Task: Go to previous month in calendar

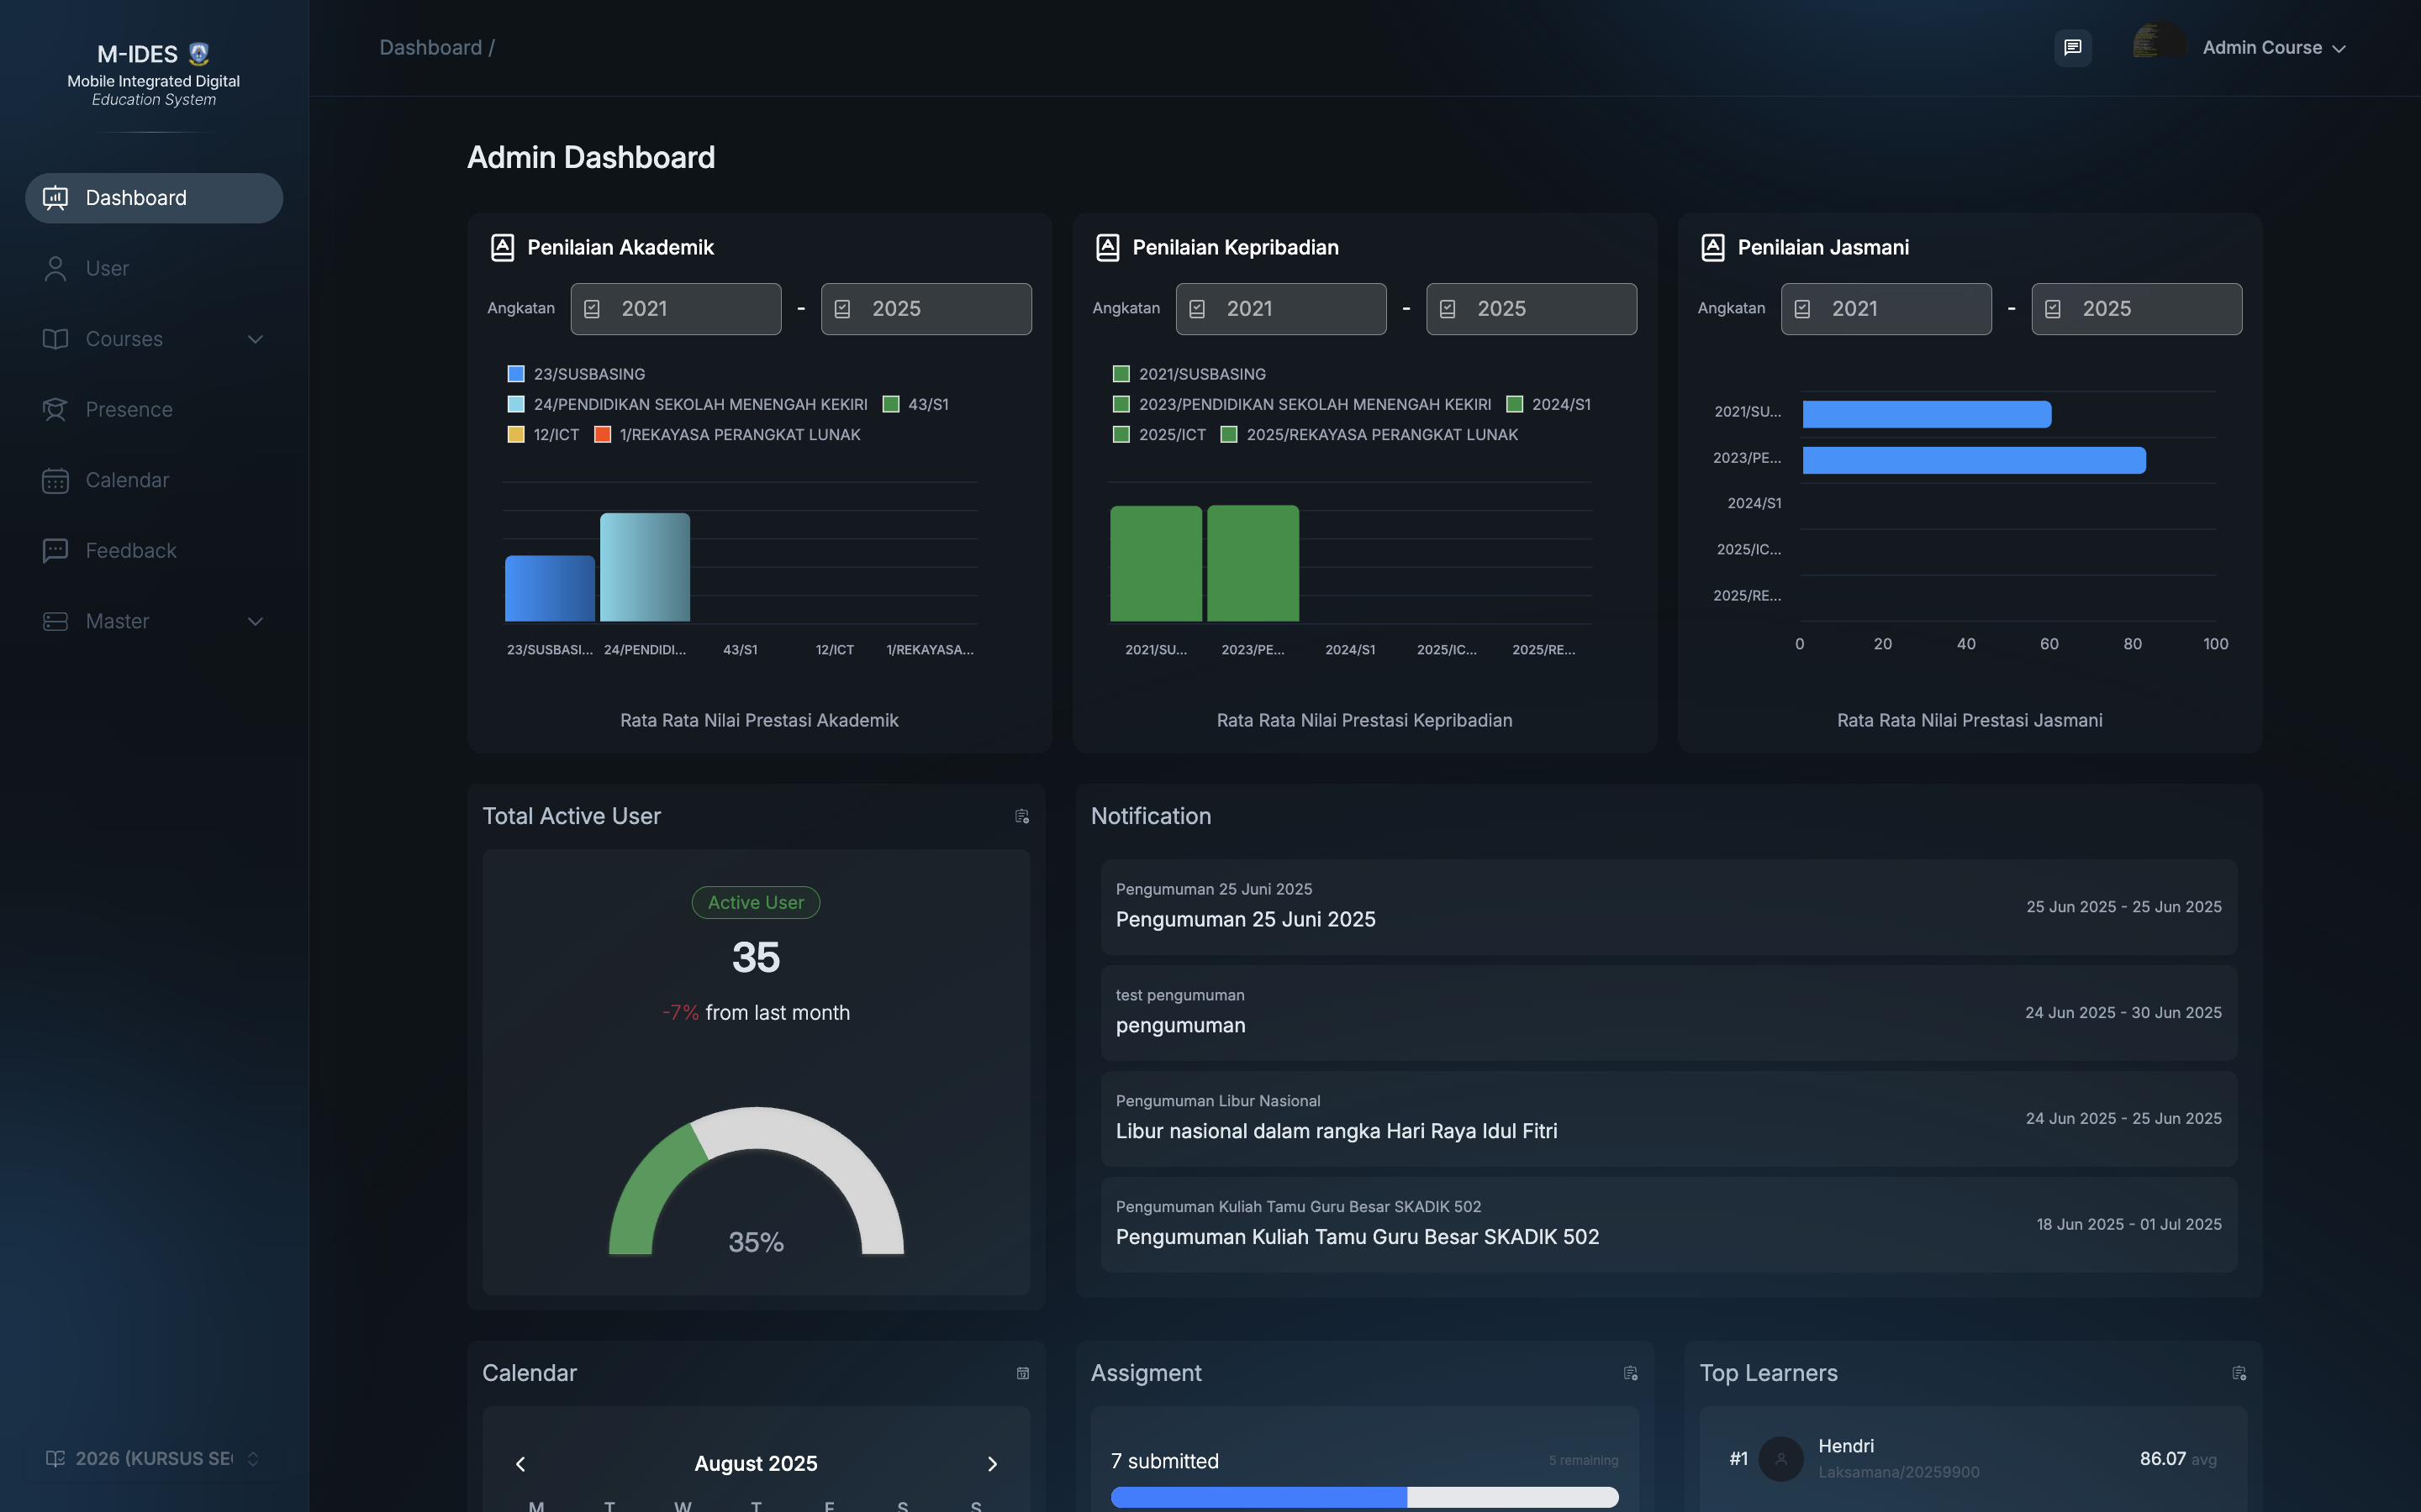Action: pos(520,1464)
